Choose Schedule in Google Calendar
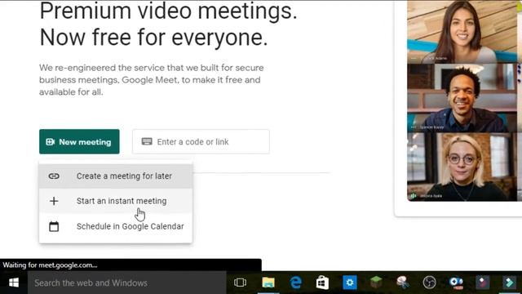This screenshot has width=522, height=294. [116, 226]
